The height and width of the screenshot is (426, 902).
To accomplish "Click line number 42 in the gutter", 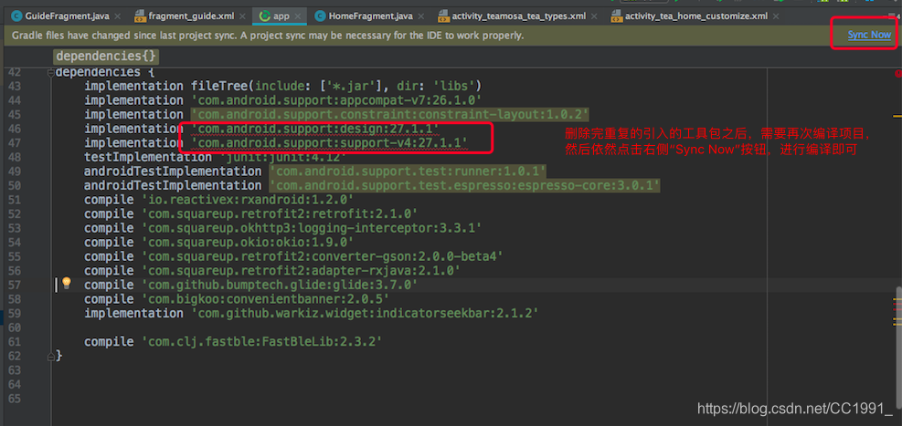I will click(x=13, y=72).
